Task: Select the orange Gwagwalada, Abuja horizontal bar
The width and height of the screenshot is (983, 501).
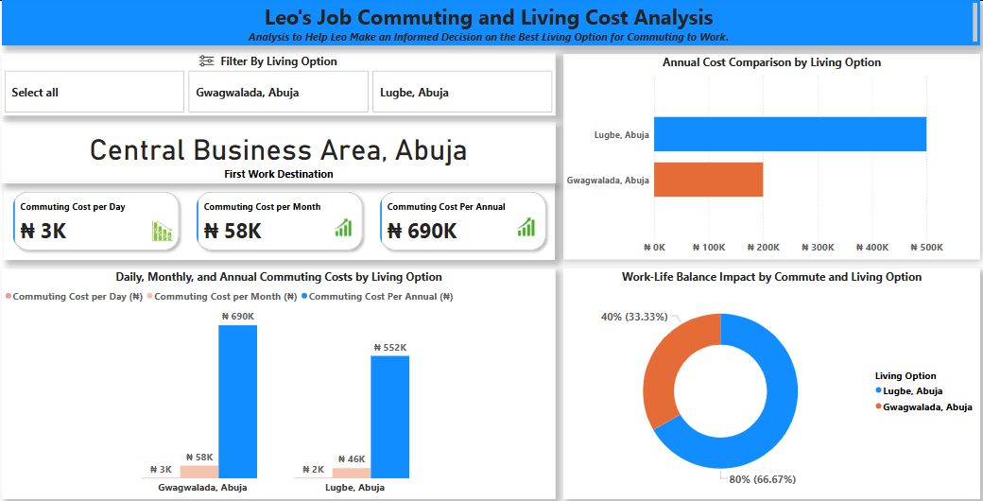Action: [708, 180]
